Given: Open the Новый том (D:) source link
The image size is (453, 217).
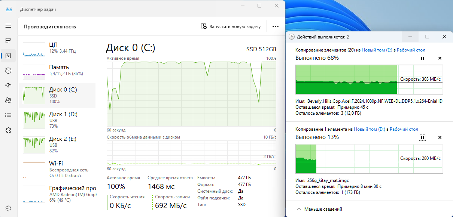Looking at the screenshot, I should pyautogui.click(x=370, y=129).
